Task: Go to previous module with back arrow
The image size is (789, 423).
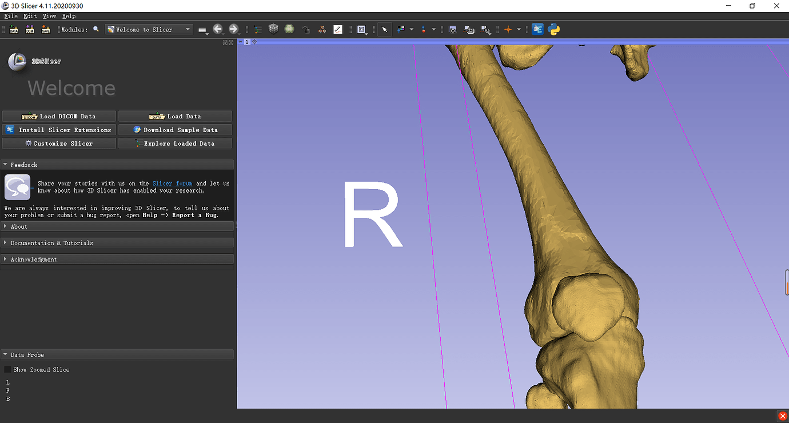Action: coord(218,29)
